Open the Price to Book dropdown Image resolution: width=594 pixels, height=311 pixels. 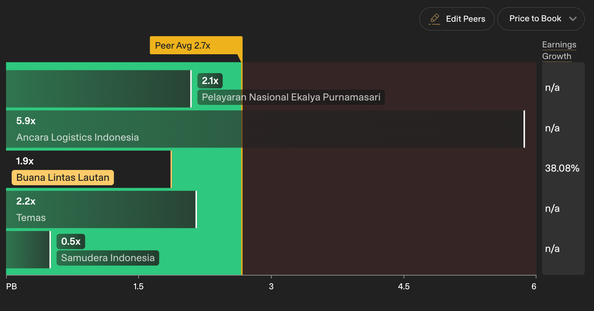point(541,19)
